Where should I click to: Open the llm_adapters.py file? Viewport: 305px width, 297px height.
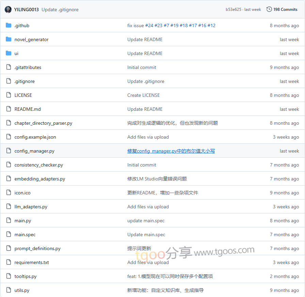tap(31, 207)
